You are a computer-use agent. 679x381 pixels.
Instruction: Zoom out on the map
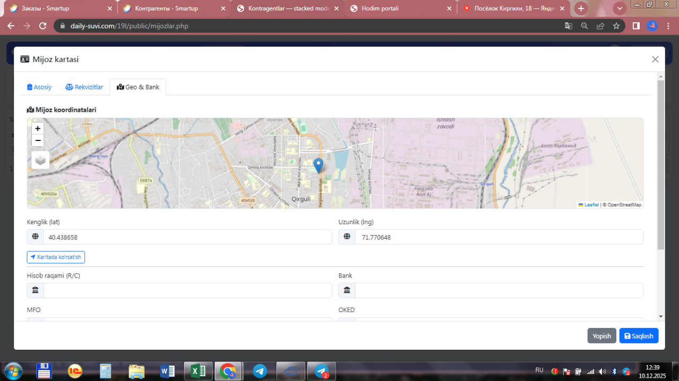(38, 140)
